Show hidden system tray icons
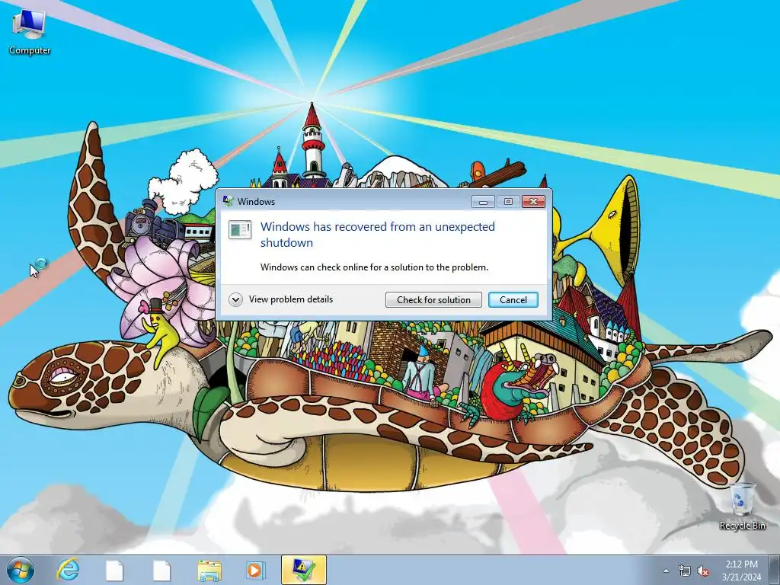780x585 pixels. pos(666,571)
